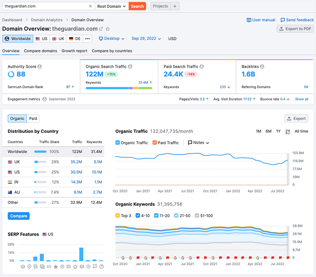The image size is (316, 277).
Task: Show info for Paid Search Traffic
Action: point(202,66)
